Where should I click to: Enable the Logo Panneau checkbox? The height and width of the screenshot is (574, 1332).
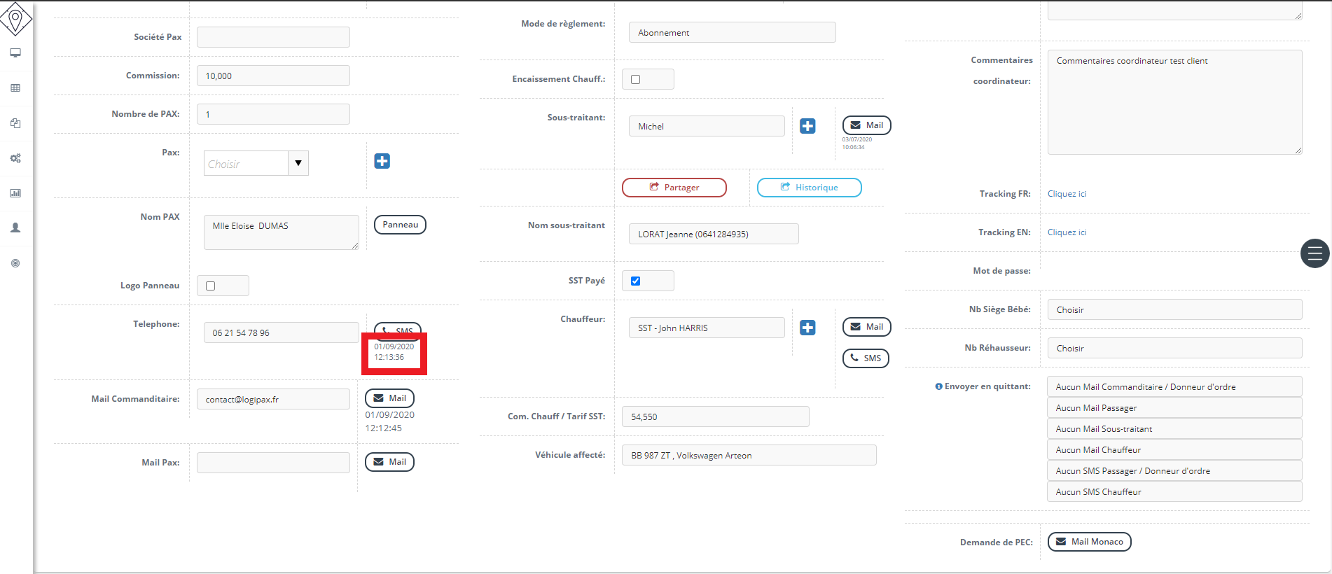tap(211, 286)
